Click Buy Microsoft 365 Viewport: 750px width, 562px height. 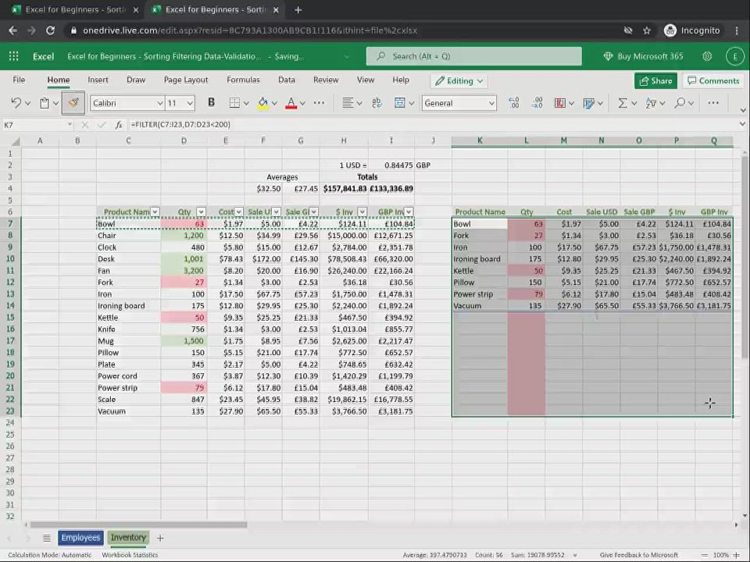click(643, 56)
